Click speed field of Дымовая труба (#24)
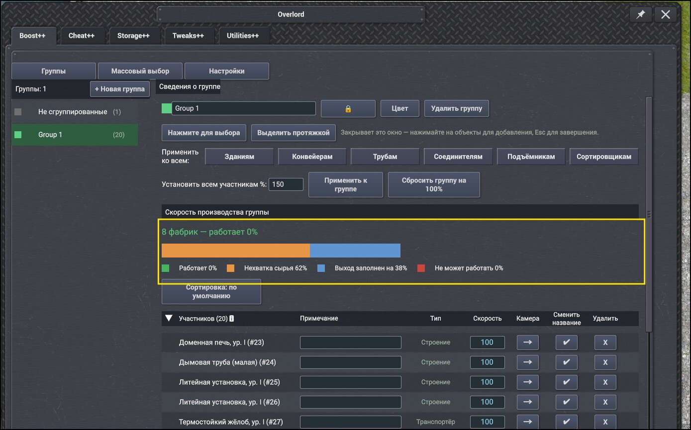Image resolution: width=691 pixels, height=430 pixels. 488,362
